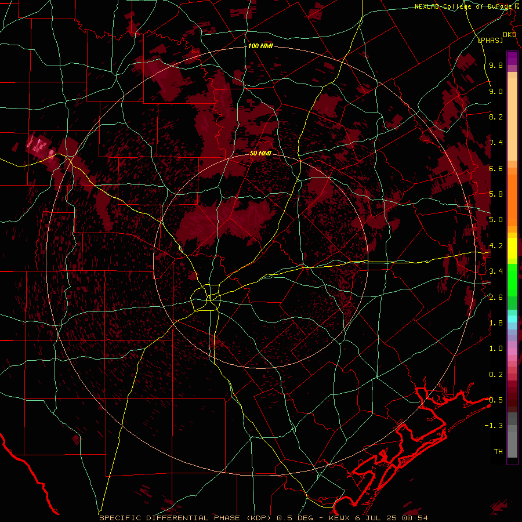
Task: Click the [PHAS] units label
Action: (x=490, y=40)
